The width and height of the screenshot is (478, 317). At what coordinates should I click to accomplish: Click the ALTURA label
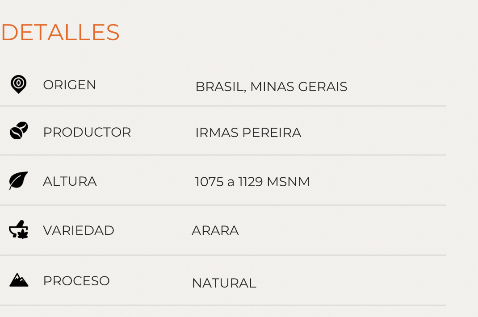pyautogui.click(x=70, y=181)
